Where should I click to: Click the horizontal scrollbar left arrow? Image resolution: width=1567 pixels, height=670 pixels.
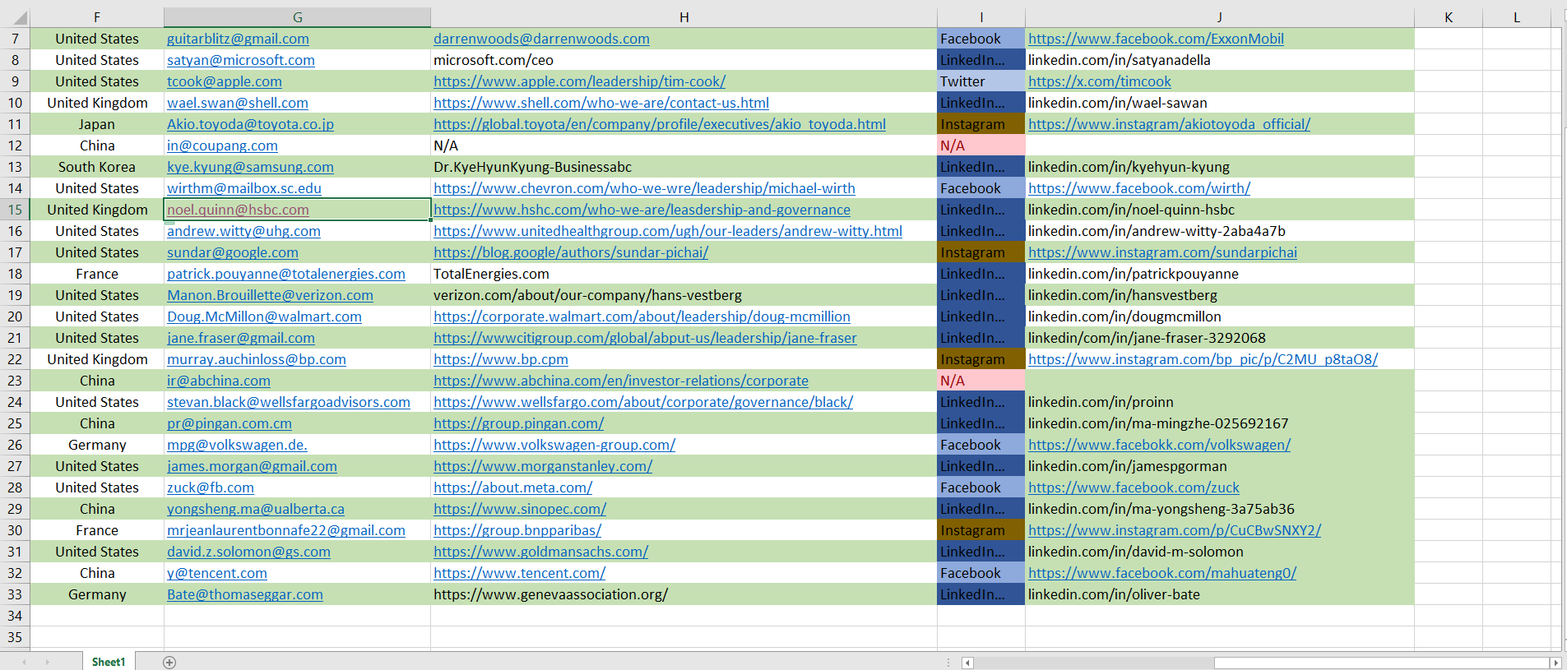coord(967,663)
